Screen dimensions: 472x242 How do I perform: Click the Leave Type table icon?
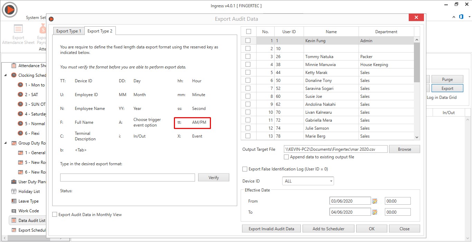[x=14, y=201]
